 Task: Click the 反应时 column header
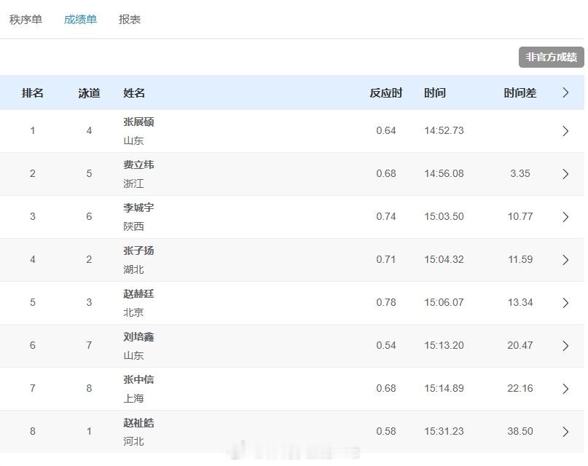tap(385, 93)
